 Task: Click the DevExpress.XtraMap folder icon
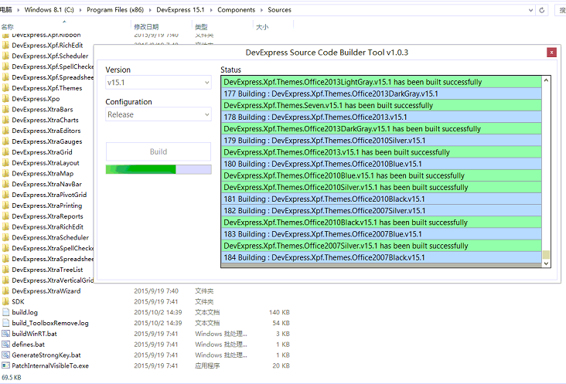coord(5,173)
